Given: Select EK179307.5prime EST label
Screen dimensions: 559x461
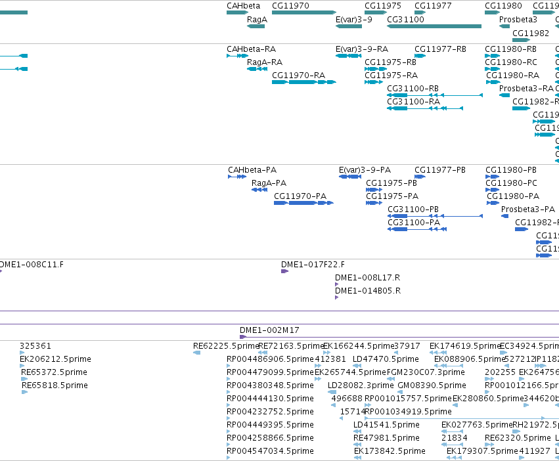Looking at the screenshot, I should [482, 451].
